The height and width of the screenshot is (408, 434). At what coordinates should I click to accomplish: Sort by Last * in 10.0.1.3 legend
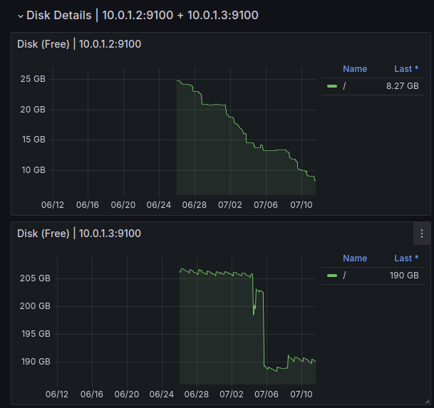(406, 258)
